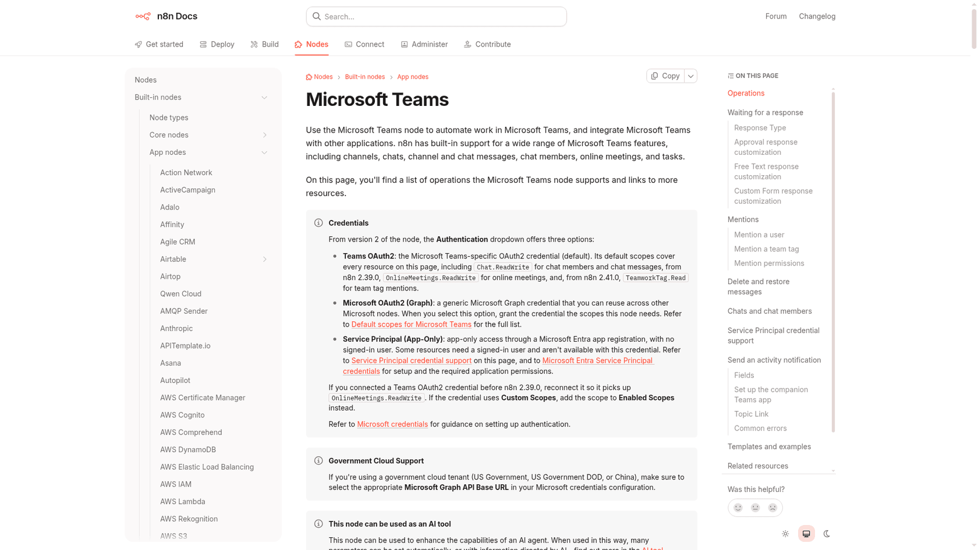Expand the Airtable sidebar entry
Viewport: 978px width, 550px height.
pos(264,260)
